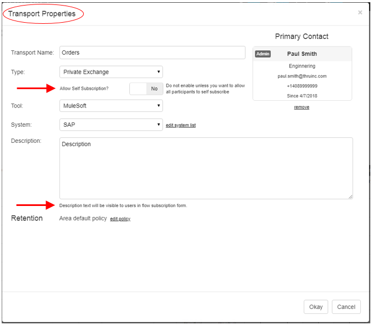Click the Transport Name field containing Orders
The height and width of the screenshot is (325, 372).
[152, 53]
